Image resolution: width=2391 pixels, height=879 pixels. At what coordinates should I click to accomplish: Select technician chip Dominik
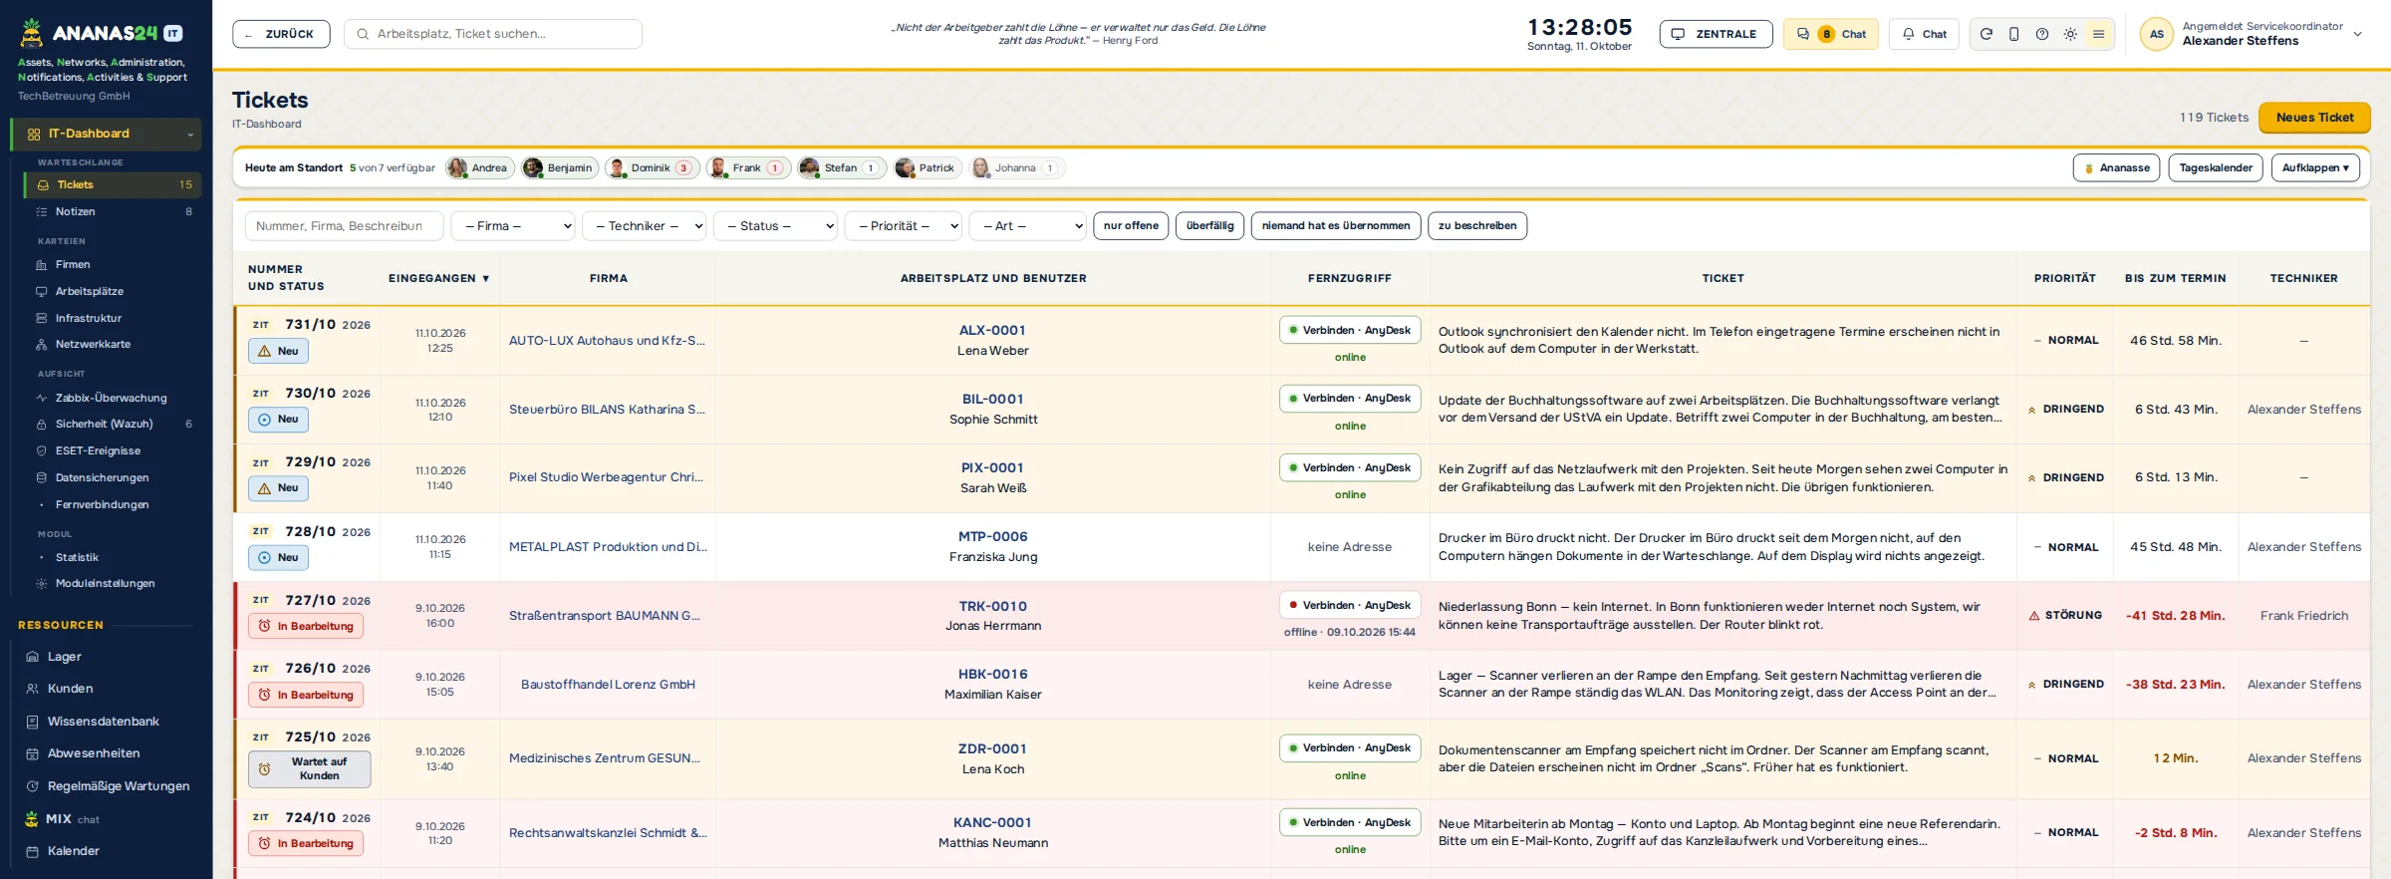click(653, 167)
